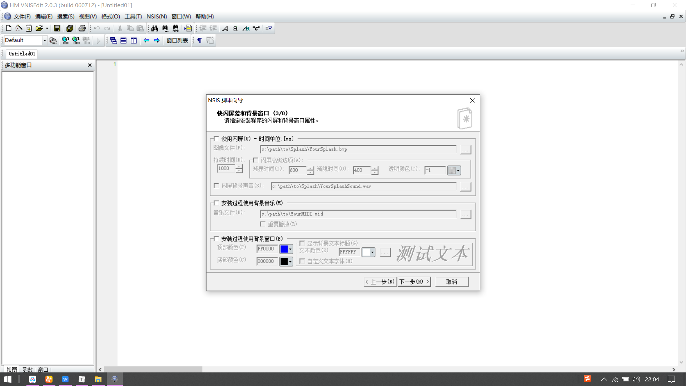Toggle word wrap toolbar icon
Viewport: 686px width, 386px height.
269,28
